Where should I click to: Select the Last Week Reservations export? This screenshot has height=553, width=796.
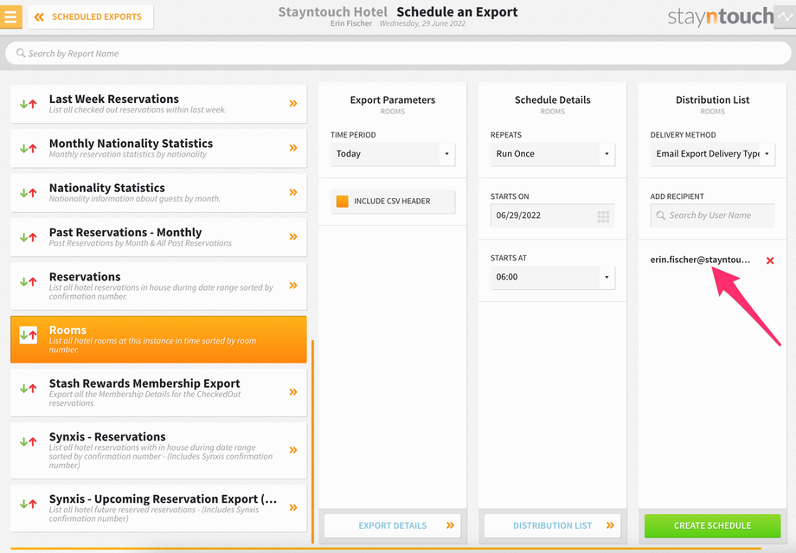tap(158, 104)
